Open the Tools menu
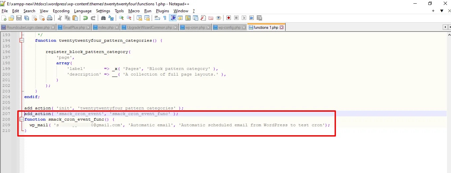 coord(119,11)
